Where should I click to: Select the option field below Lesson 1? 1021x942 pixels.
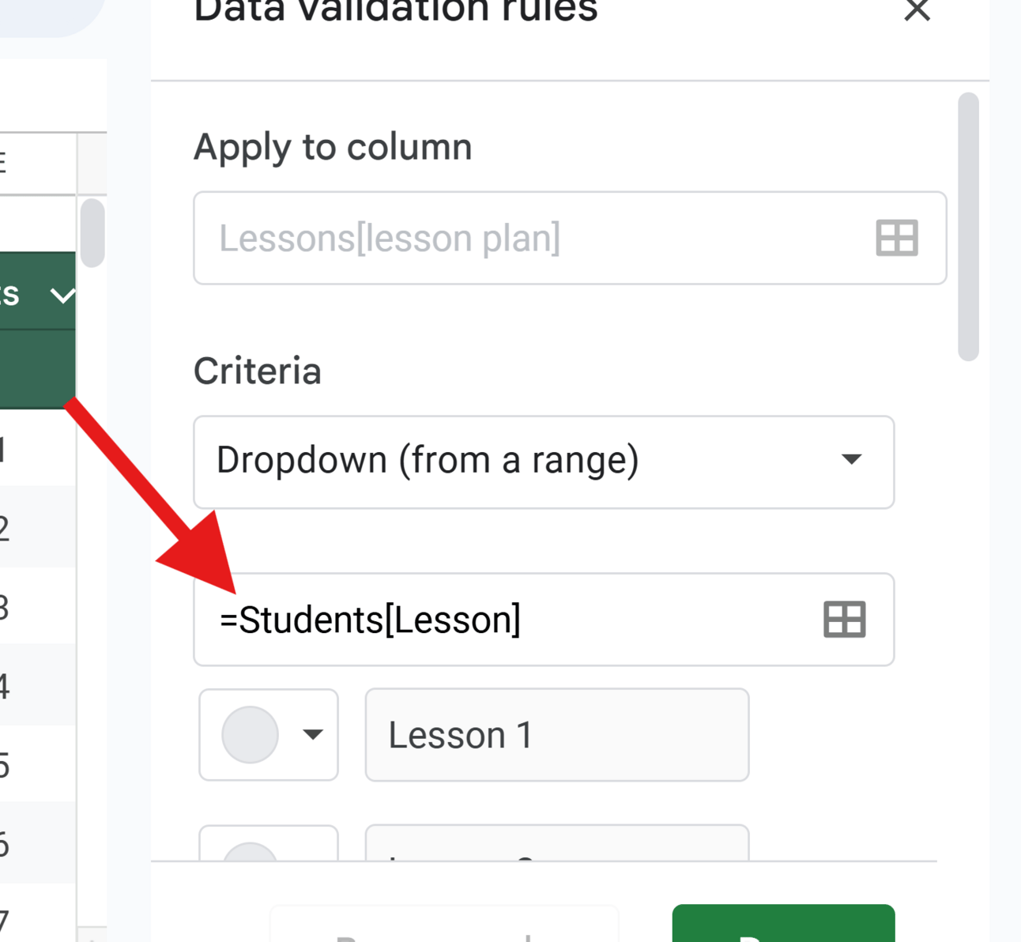(x=556, y=844)
